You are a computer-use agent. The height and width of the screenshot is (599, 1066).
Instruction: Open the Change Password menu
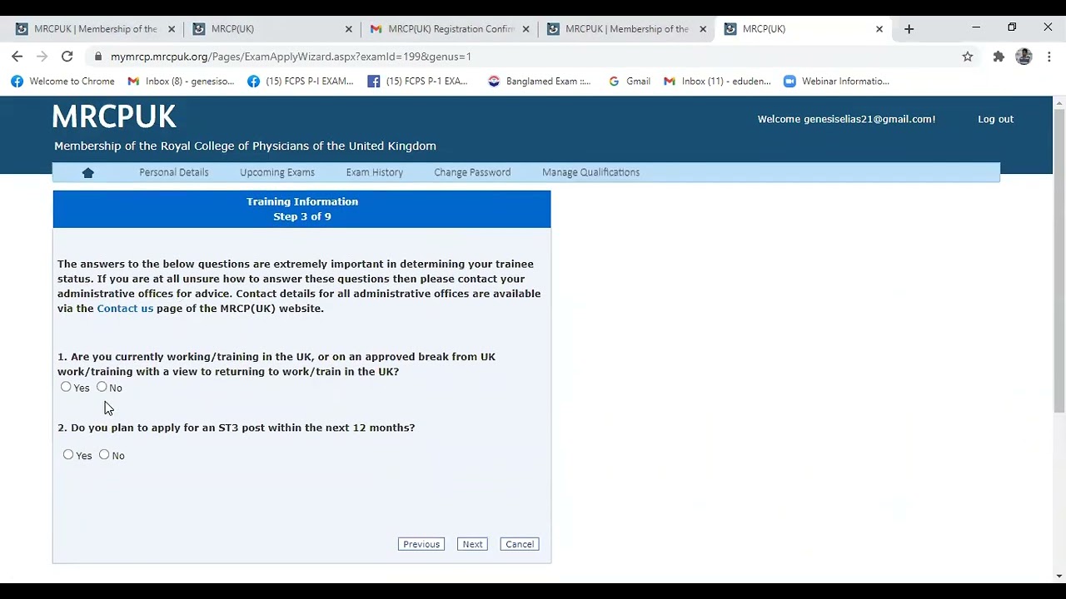pyautogui.click(x=472, y=172)
